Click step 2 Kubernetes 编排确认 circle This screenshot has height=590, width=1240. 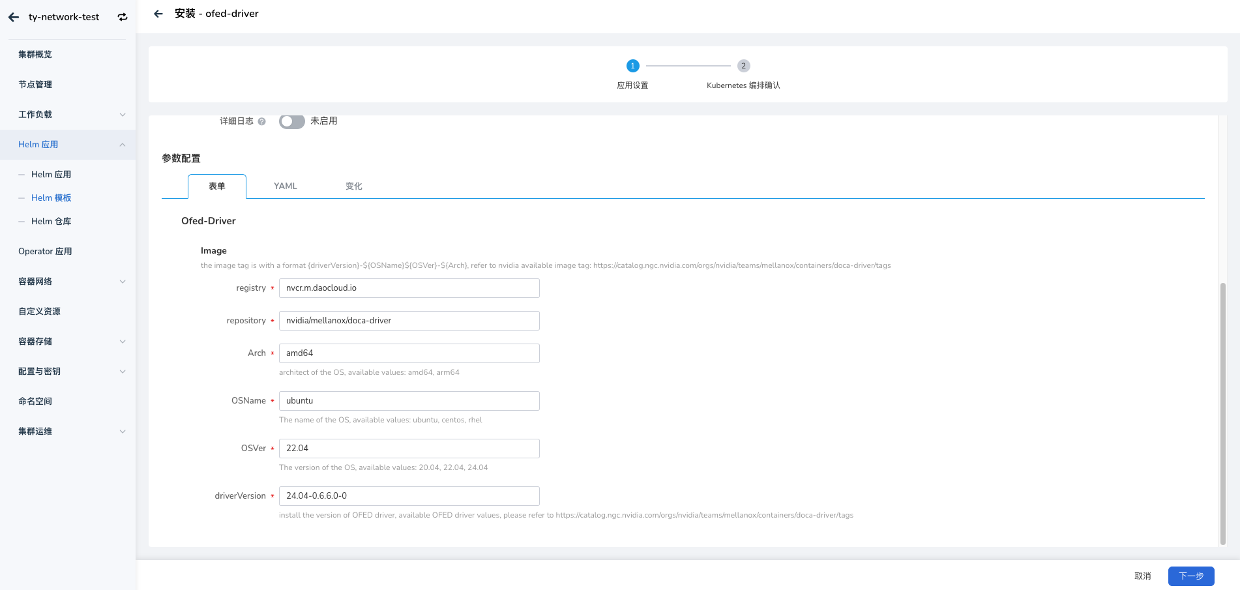(743, 66)
